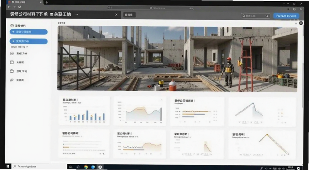The height and width of the screenshot is (170, 309).
Task: Expand the caret on the area chart card
Action: pos(161,100)
